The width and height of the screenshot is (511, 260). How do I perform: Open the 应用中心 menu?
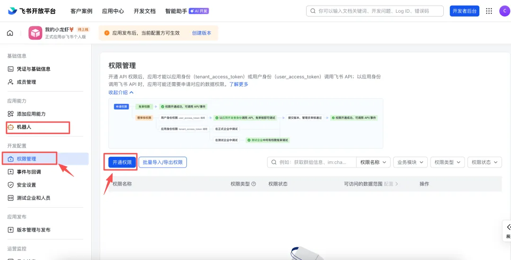pos(113,11)
